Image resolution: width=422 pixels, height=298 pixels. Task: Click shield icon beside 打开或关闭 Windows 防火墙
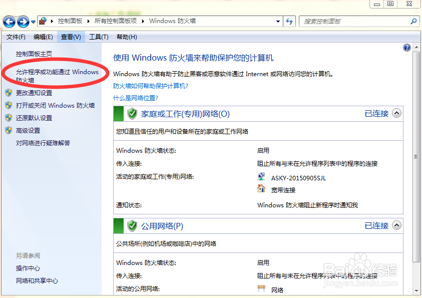9,105
